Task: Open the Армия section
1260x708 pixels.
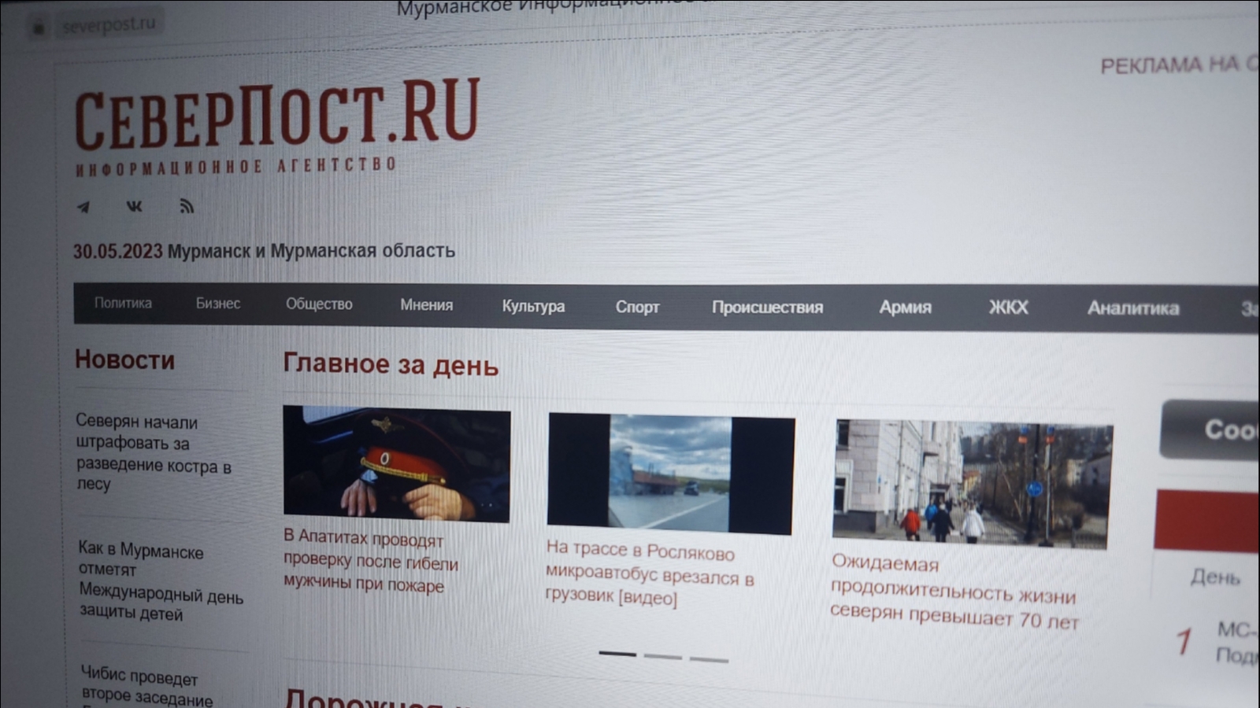Action: click(x=905, y=308)
